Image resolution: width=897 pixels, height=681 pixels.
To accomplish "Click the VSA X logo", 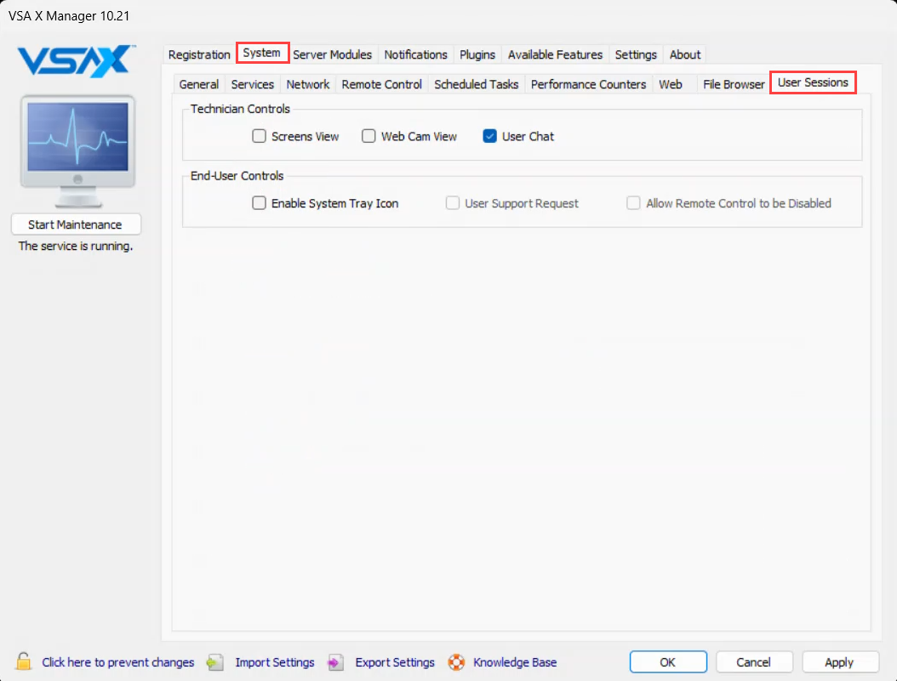I will point(76,60).
